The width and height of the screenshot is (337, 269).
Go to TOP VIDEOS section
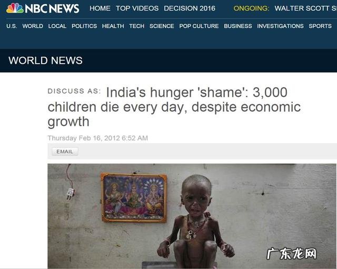137,8
